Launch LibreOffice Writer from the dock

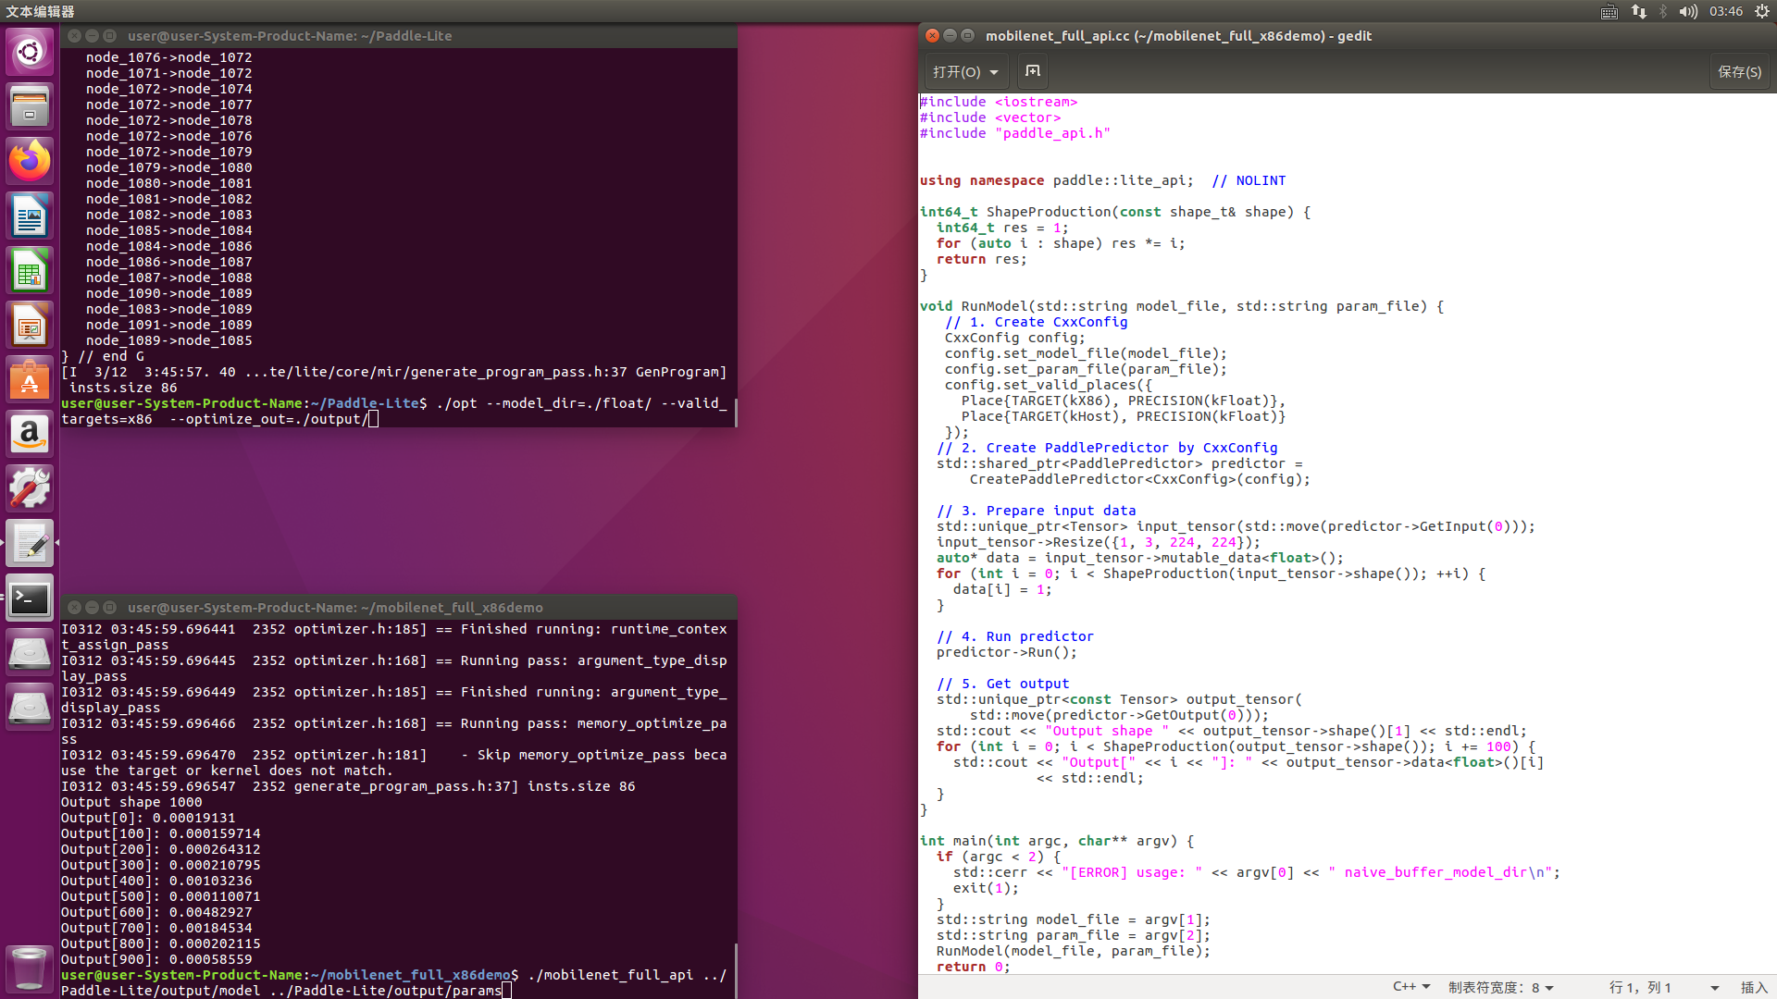(x=30, y=216)
